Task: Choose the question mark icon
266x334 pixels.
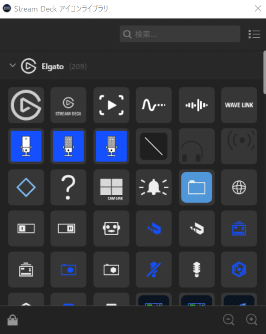Action: click(68, 187)
